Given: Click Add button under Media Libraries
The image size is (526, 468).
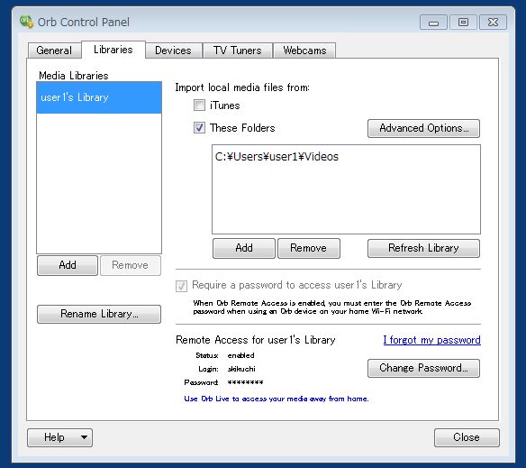Looking at the screenshot, I should pos(68,265).
